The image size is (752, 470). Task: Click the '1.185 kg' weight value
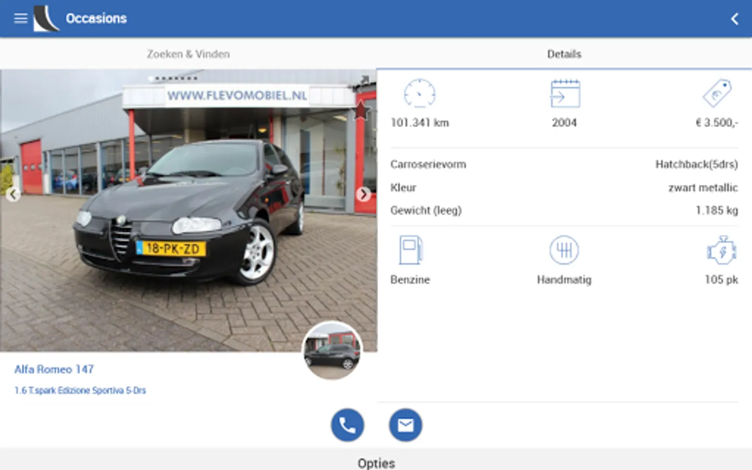pyautogui.click(x=716, y=210)
